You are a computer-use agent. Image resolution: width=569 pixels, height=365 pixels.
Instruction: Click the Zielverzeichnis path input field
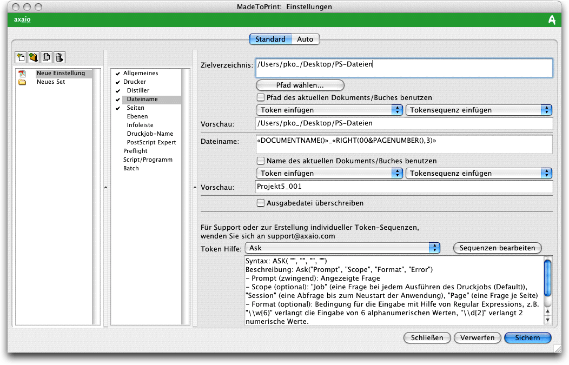click(x=404, y=68)
